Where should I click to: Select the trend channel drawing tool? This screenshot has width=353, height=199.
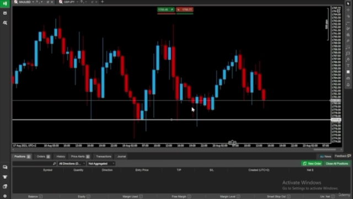[x=348, y=29]
